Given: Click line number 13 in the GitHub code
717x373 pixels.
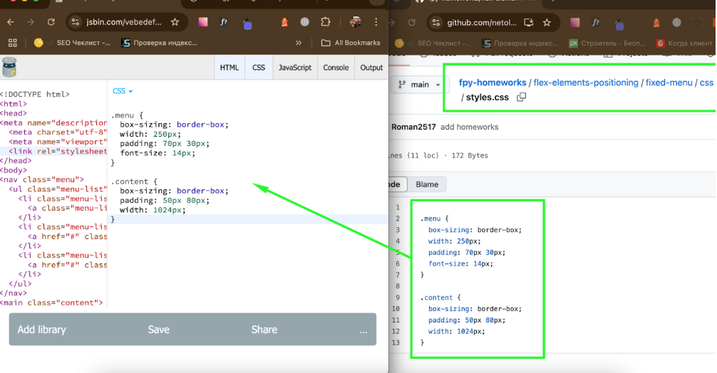Looking at the screenshot, I should coord(396,342).
